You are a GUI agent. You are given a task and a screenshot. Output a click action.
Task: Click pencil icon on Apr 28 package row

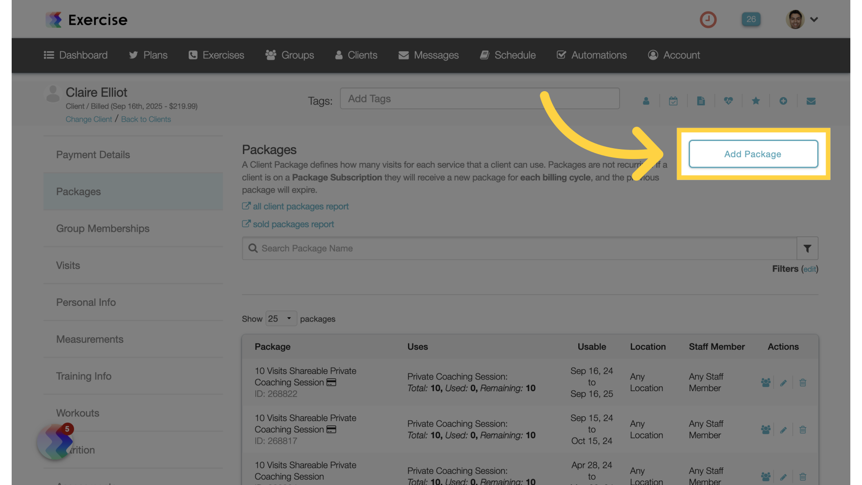(x=783, y=477)
